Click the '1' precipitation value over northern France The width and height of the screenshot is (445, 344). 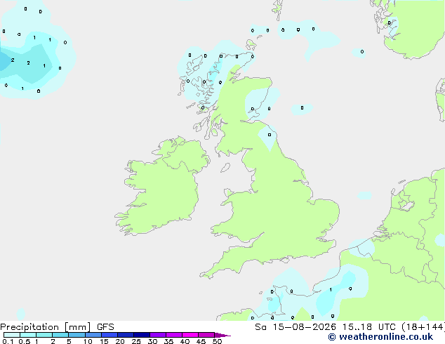pos(331,290)
